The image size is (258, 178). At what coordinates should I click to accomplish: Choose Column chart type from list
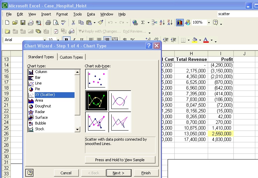click(41, 72)
